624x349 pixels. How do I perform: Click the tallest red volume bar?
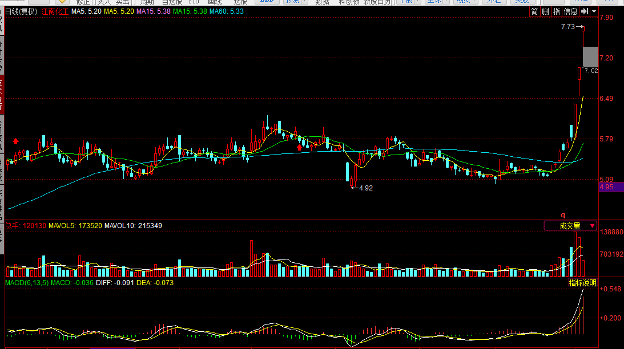pos(575,254)
